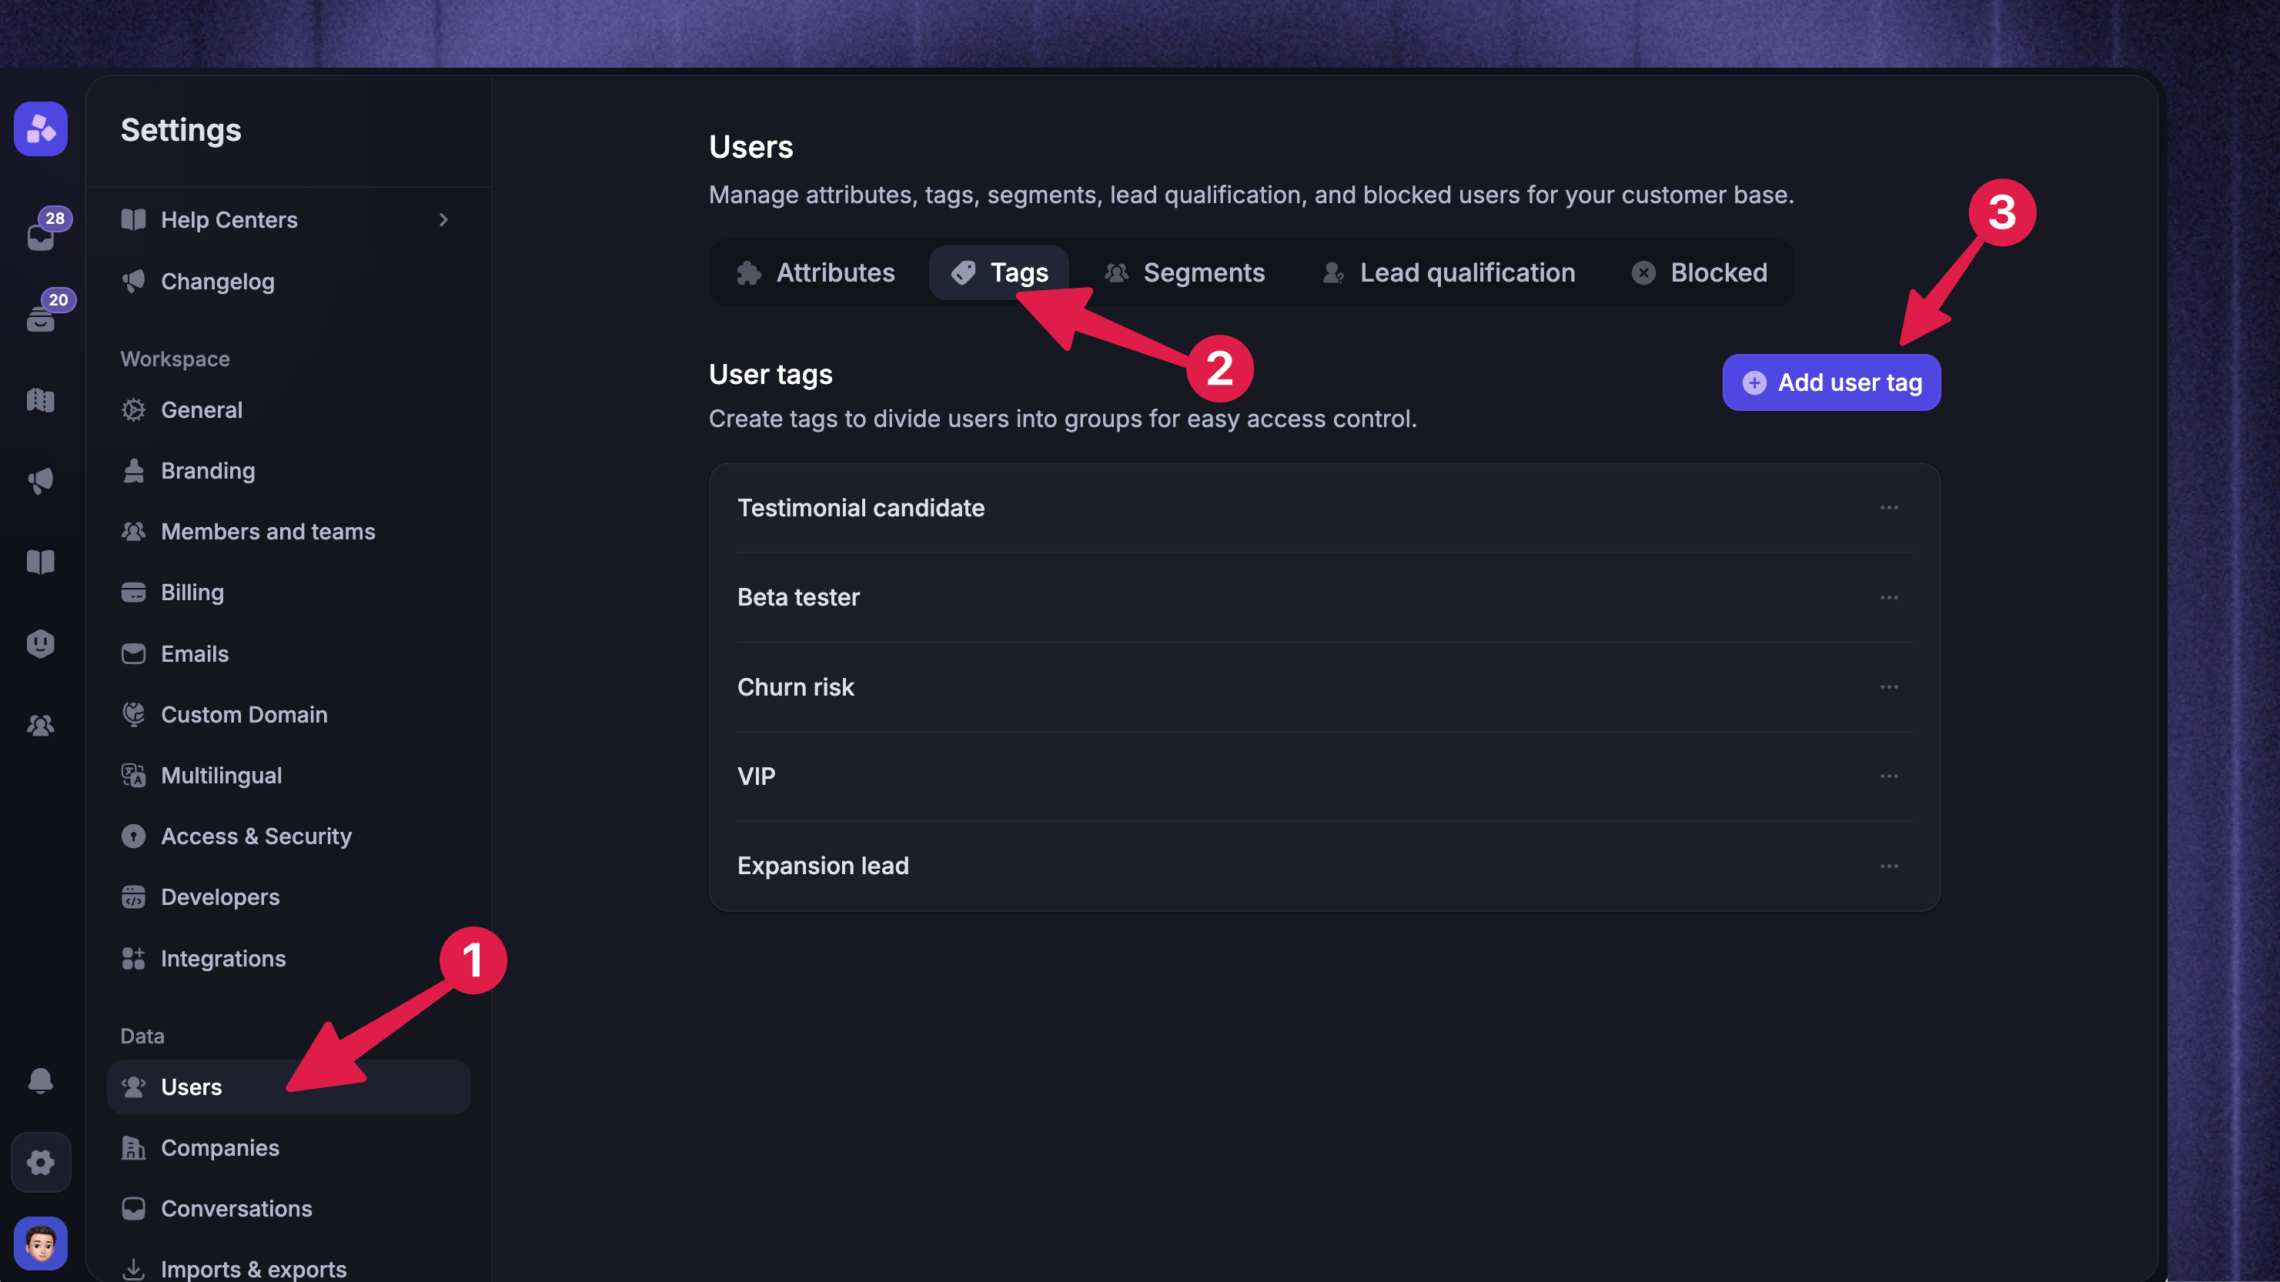Click the roadmap map icon in left rail
The width and height of the screenshot is (2280, 1282).
(x=41, y=400)
